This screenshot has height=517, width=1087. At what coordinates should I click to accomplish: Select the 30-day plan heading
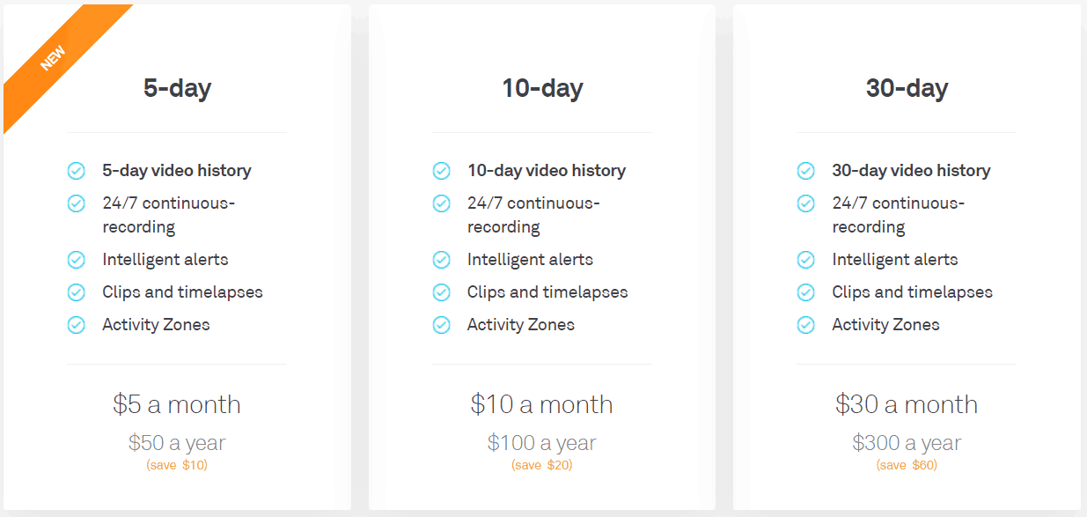pos(907,88)
